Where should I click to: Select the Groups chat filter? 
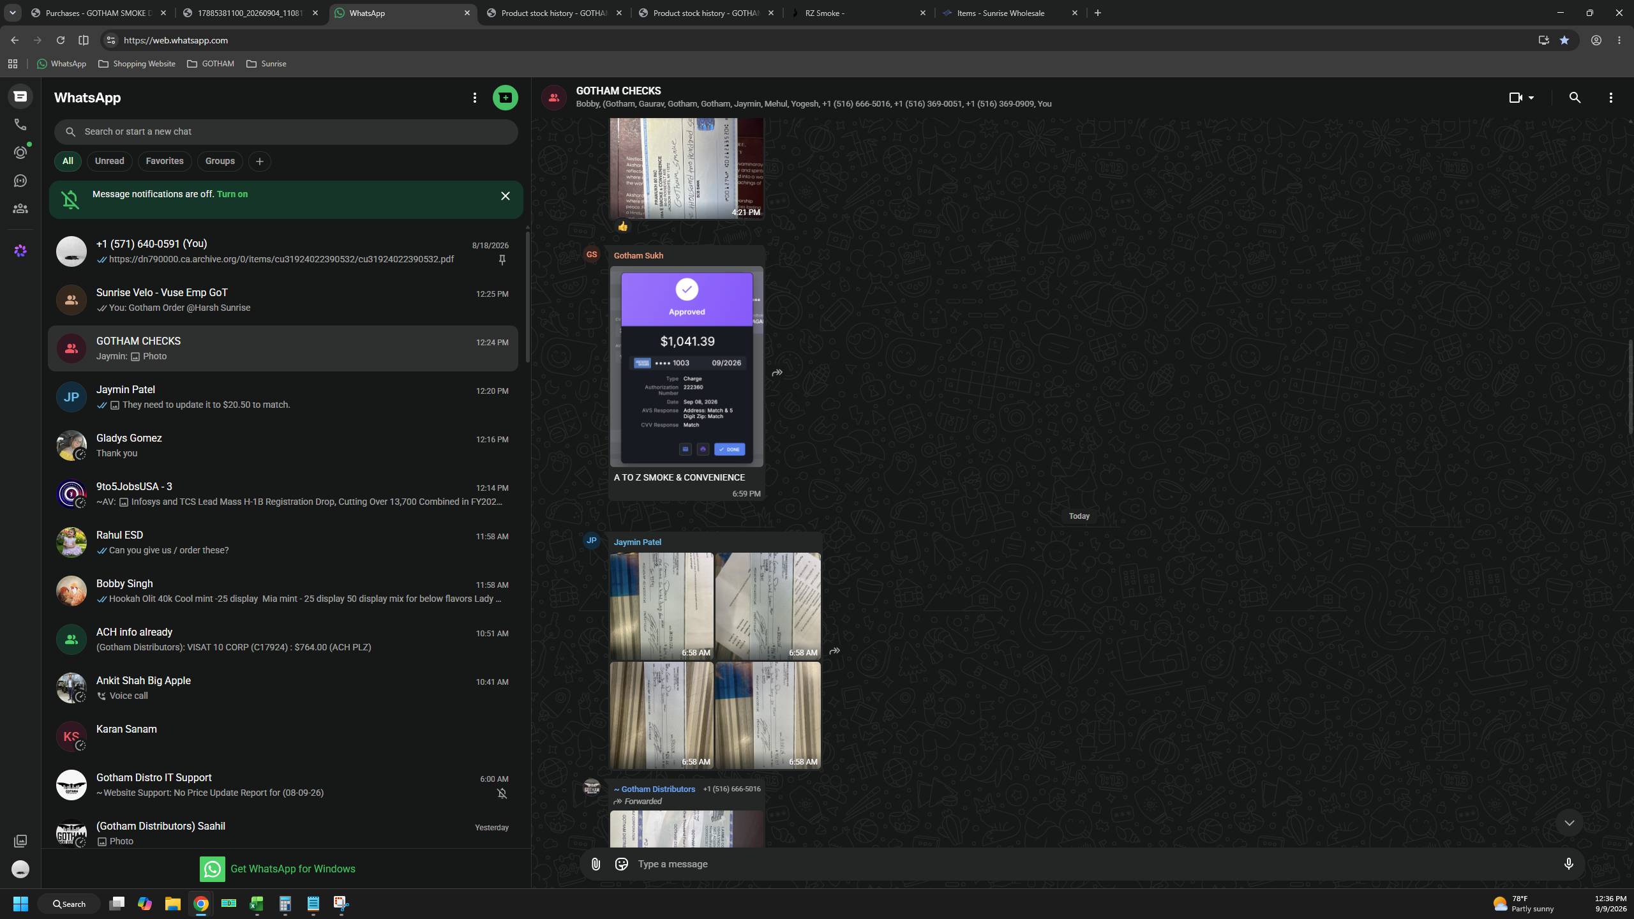pos(220,161)
